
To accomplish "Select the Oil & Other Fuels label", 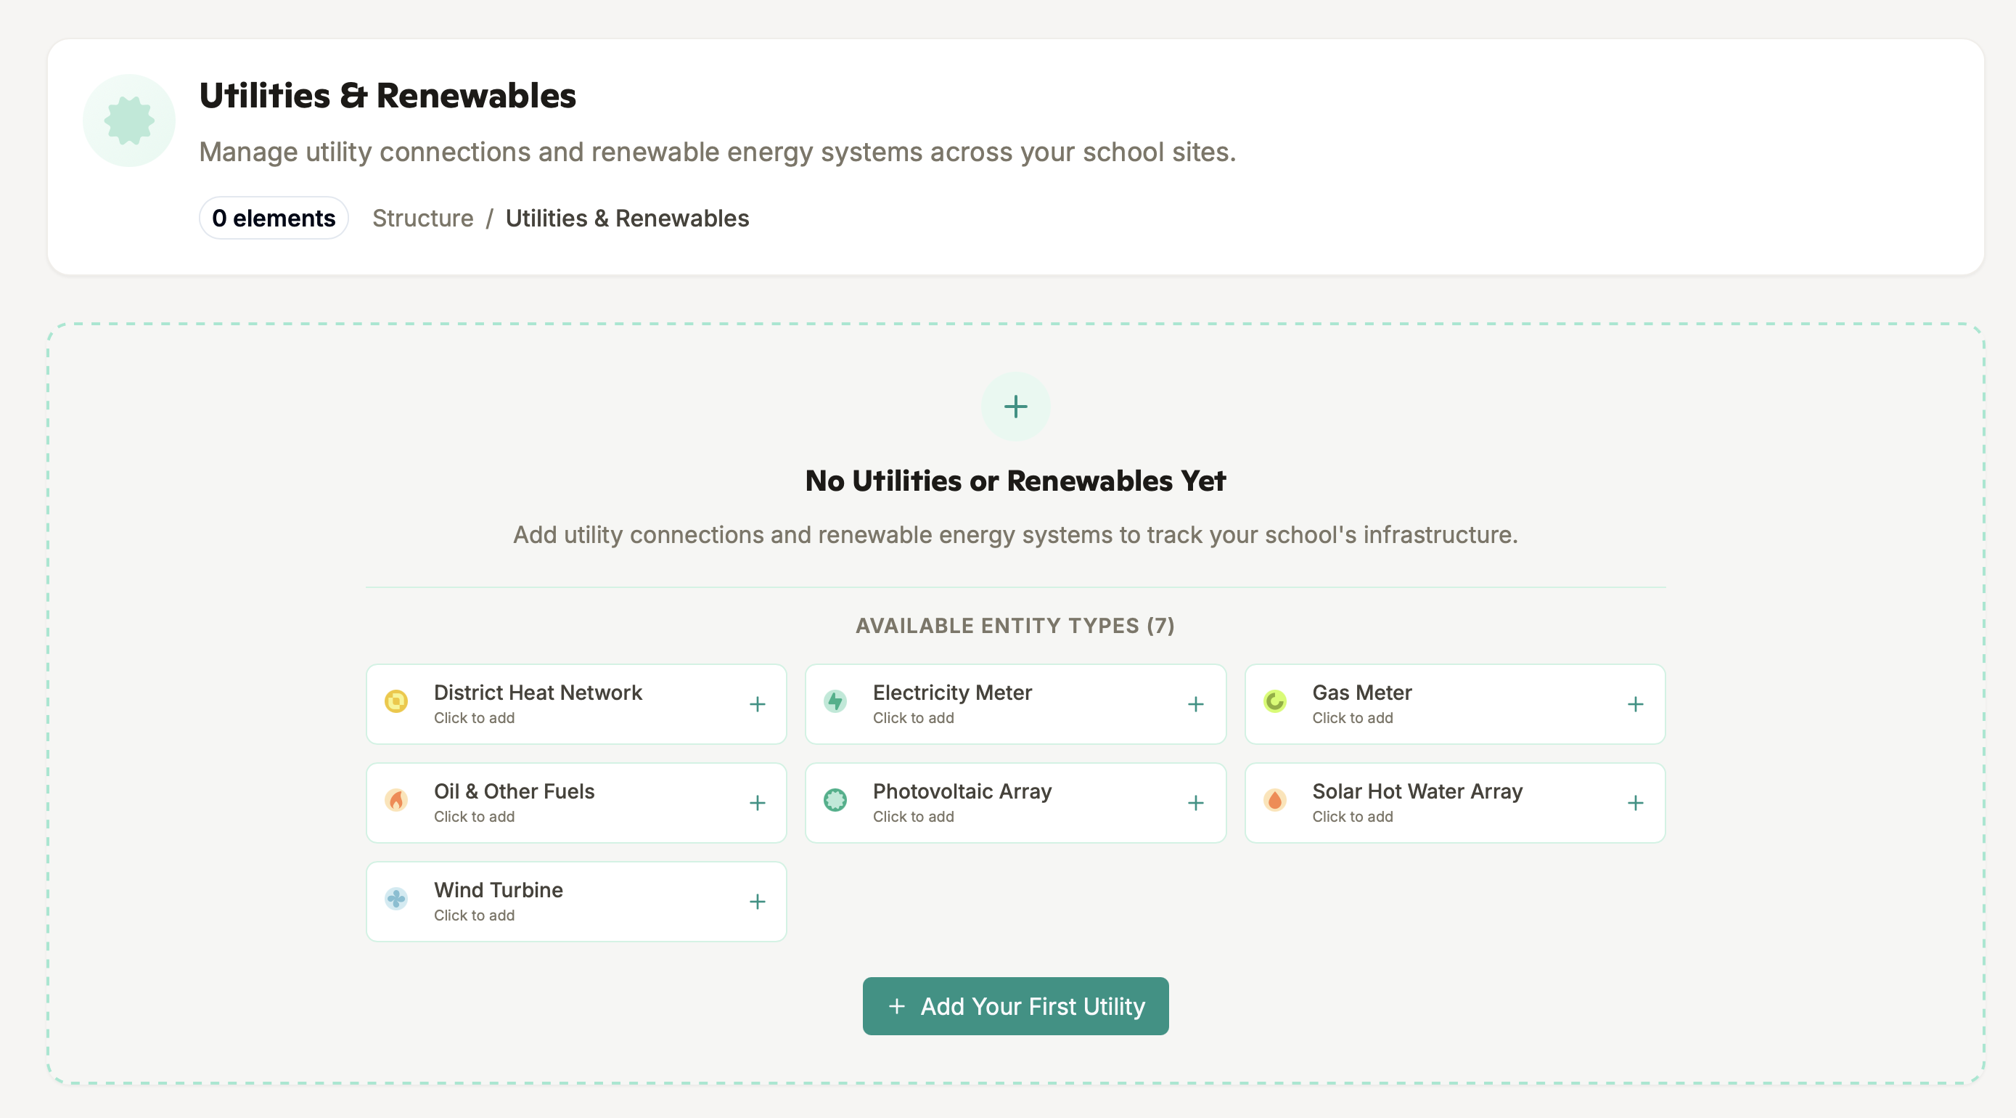I will click(515, 791).
